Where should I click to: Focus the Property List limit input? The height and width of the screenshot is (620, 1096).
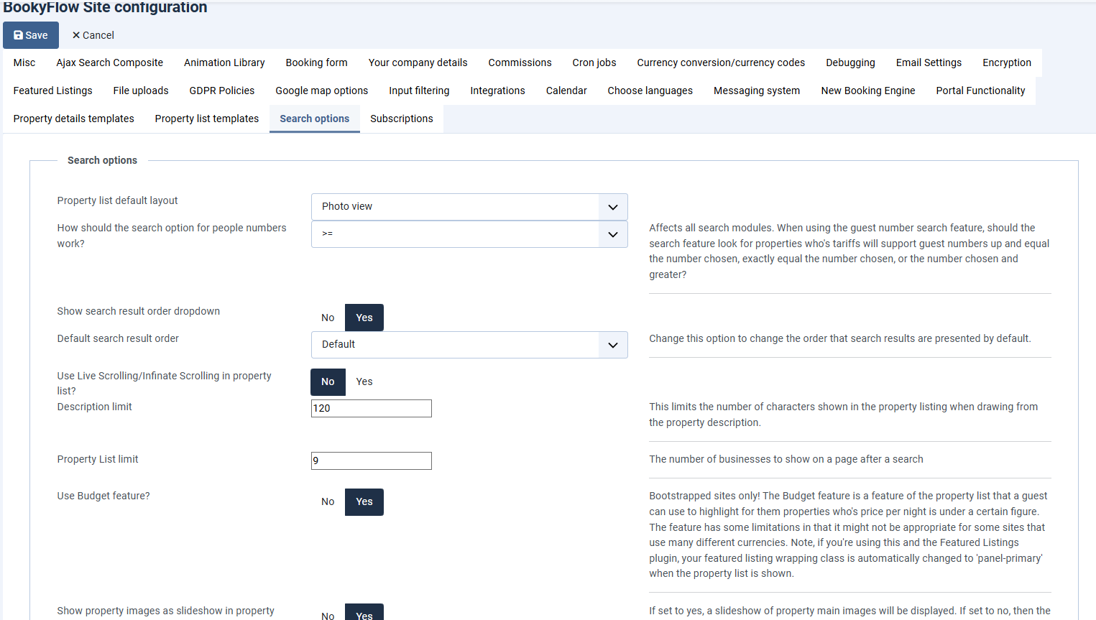click(372, 461)
